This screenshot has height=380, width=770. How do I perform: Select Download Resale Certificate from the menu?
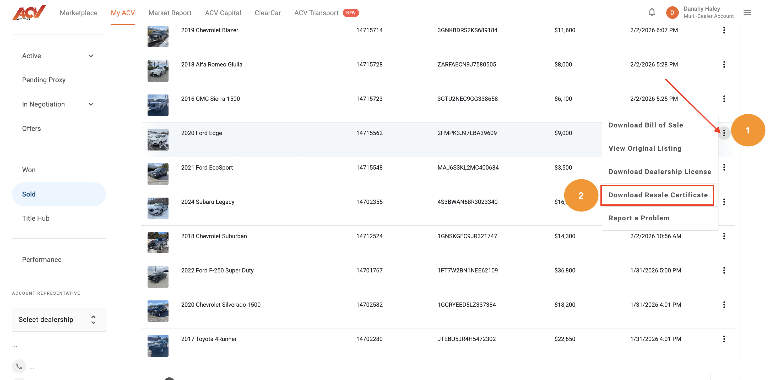(x=658, y=195)
